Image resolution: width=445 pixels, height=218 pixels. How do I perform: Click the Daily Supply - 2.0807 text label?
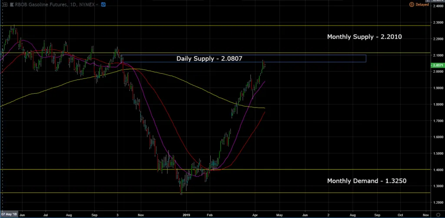point(203,58)
